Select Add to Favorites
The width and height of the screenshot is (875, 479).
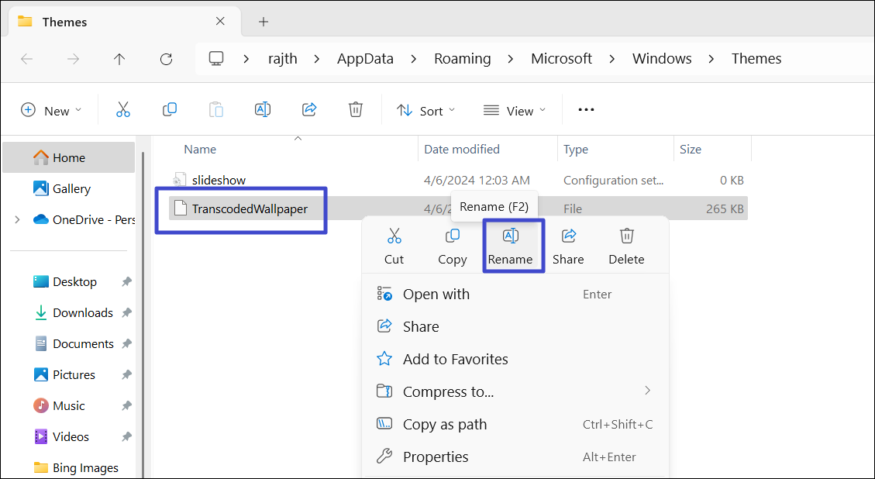point(515,359)
